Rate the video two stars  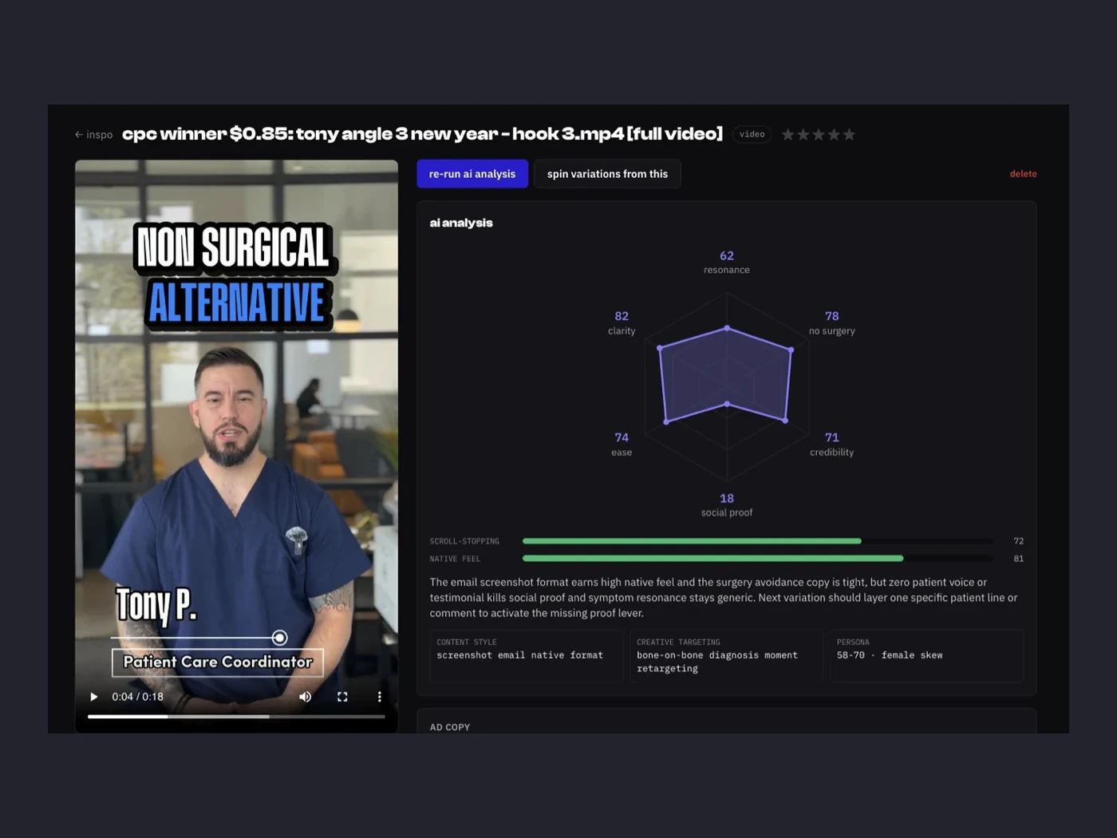tap(803, 135)
